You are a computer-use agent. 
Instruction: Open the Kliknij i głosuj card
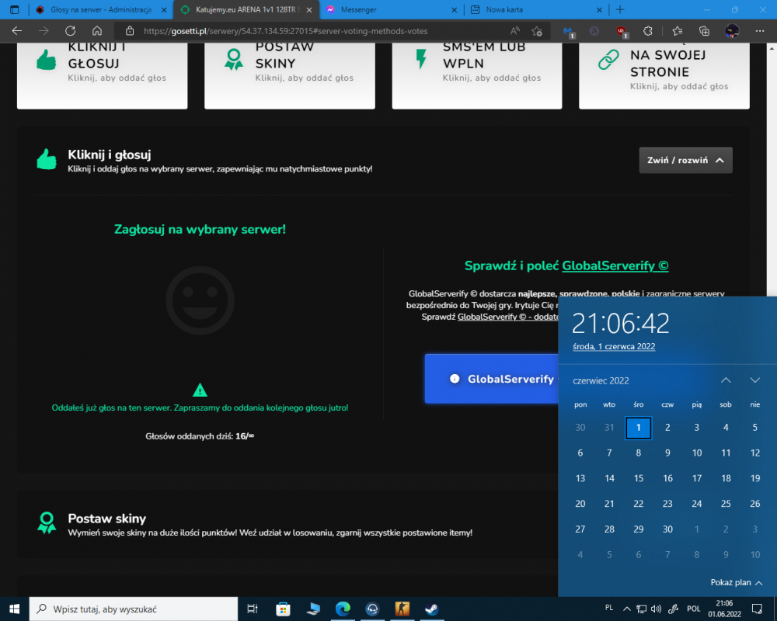(102, 76)
